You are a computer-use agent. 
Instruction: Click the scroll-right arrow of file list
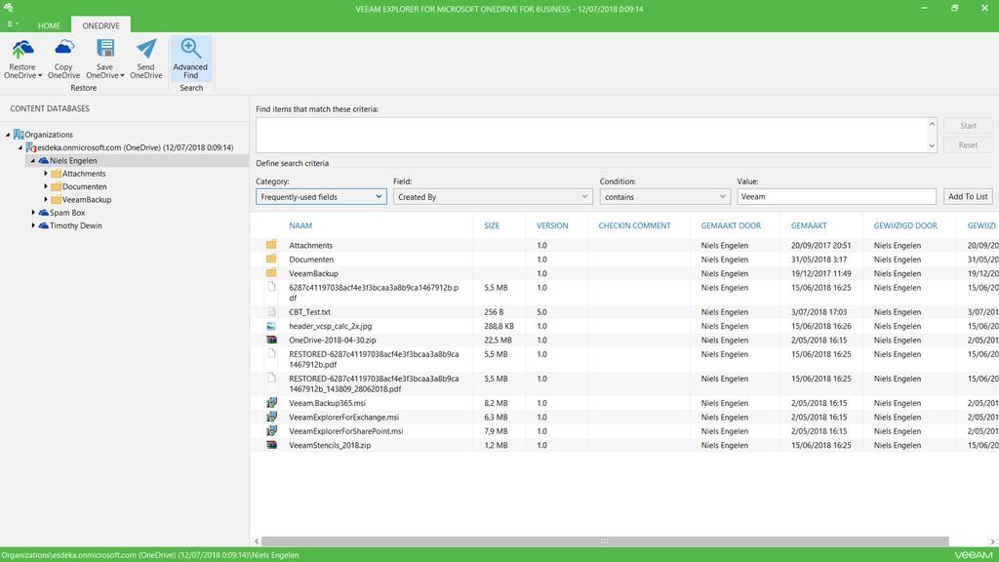992,541
